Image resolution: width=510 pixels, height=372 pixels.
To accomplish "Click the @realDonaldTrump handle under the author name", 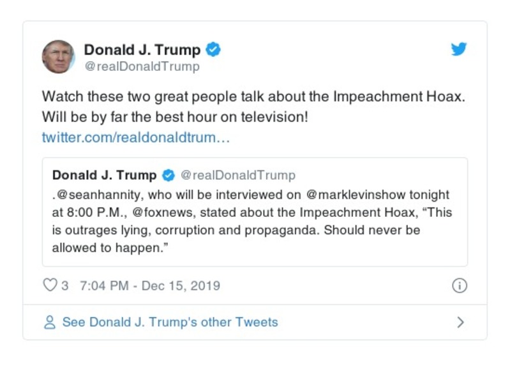I will tap(142, 66).
